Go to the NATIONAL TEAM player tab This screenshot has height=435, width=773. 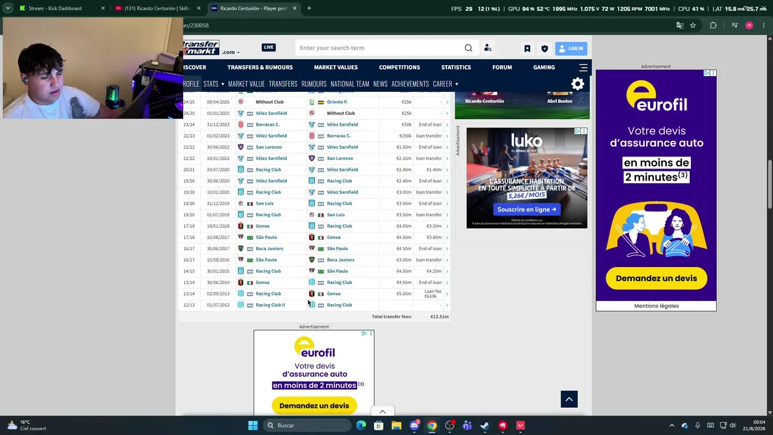[350, 84]
